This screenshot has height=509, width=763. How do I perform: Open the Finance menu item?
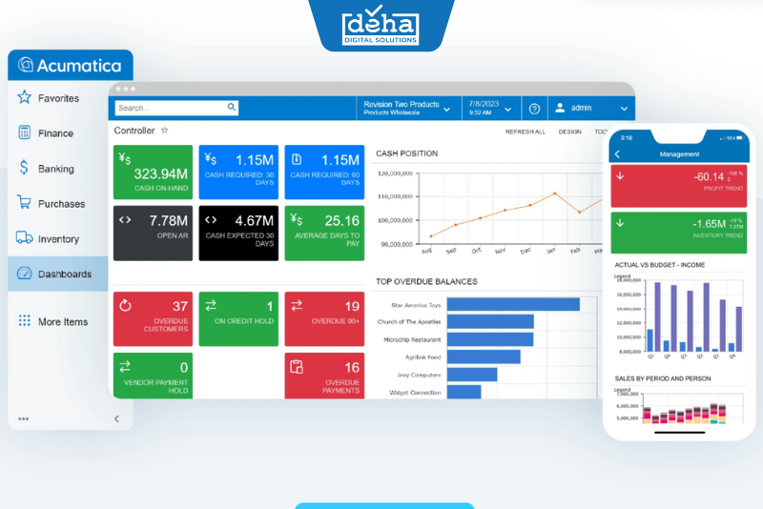[58, 133]
